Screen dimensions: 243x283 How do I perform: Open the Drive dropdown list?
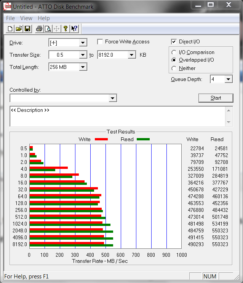click(83, 43)
